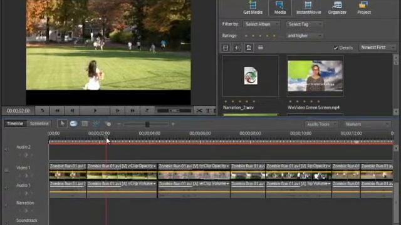Click the timeline tool icon after blue oval

(x=85, y=124)
